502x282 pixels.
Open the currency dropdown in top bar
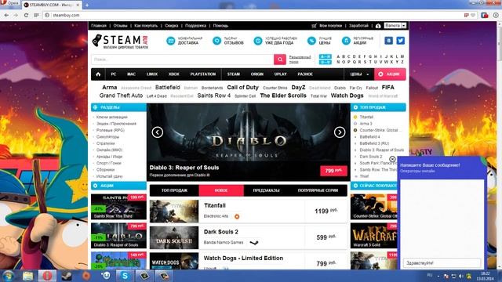(x=395, y=26)
